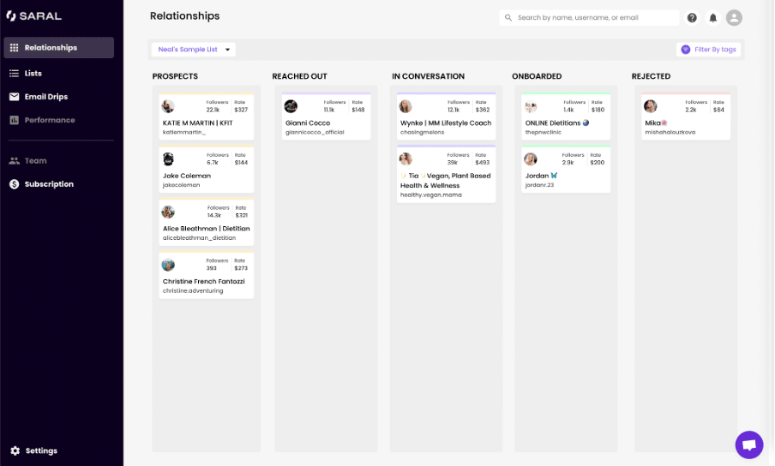Click the dropdown arrow beside Neal's Sample List
The width and height of the screenshot is (775, 466).
[x=228, y=50]
